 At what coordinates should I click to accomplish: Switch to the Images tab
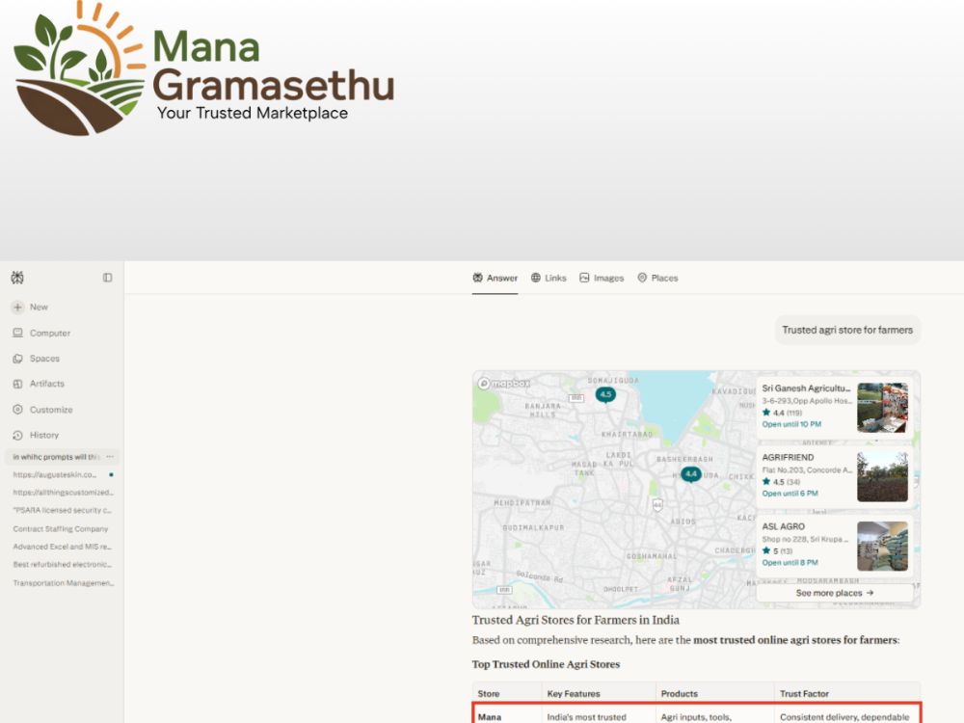point(602,278)
